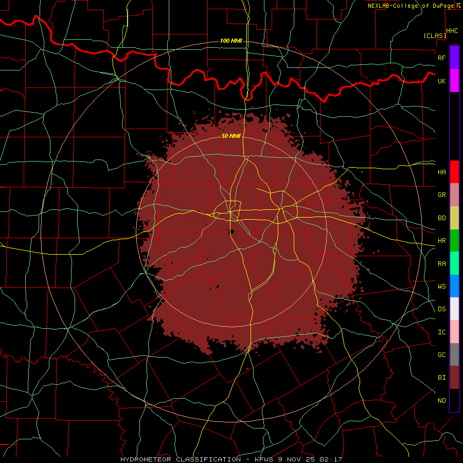The width and height of the screenshot is (463, 463).
Task: Click the NEXLAB-College of DuPage credit
Action: tap(411, 6)
